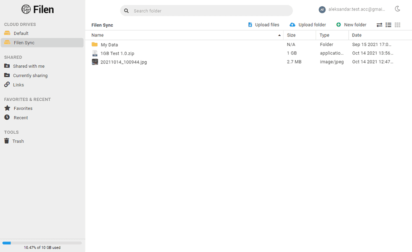Click the Upload files button
The height and width of the screenshot is (252, 412).
coord(263,24)
